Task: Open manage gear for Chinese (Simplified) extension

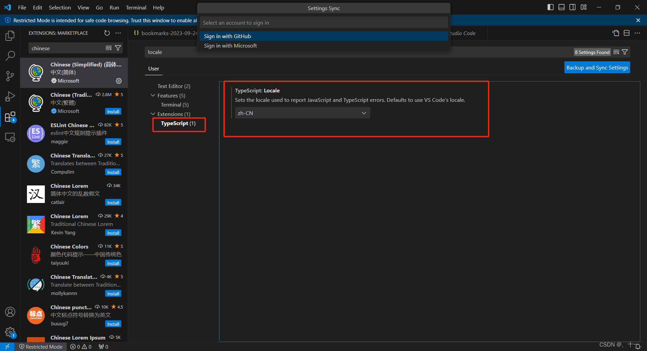Action: [119, 81]
